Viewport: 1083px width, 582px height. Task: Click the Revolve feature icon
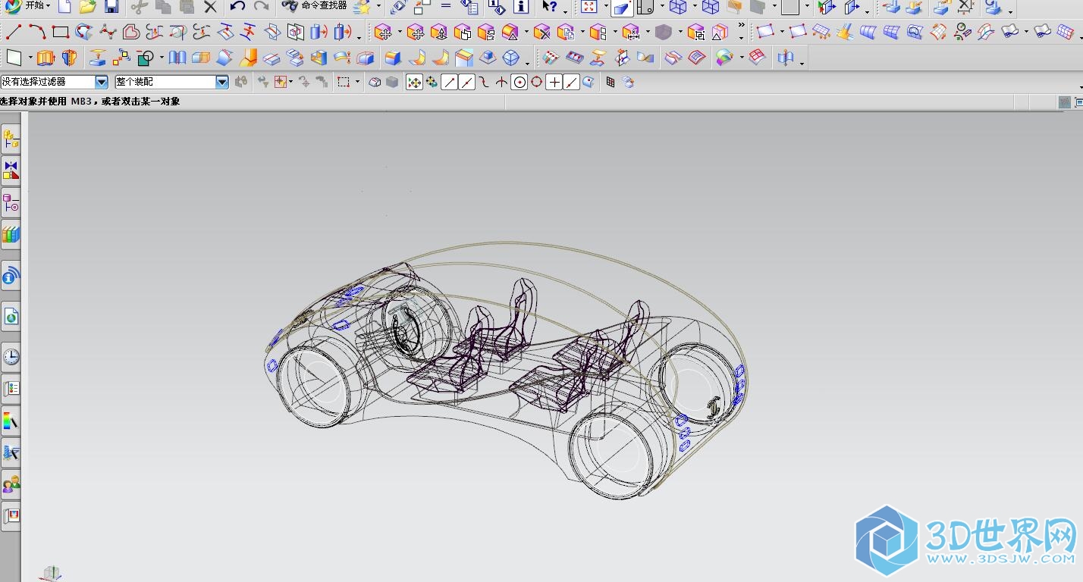click(x=69, y=58)
